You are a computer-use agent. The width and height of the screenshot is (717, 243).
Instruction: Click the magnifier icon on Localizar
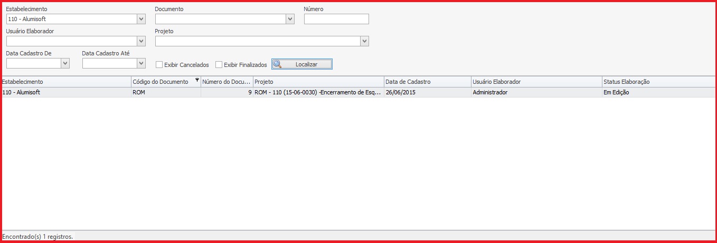277,64
